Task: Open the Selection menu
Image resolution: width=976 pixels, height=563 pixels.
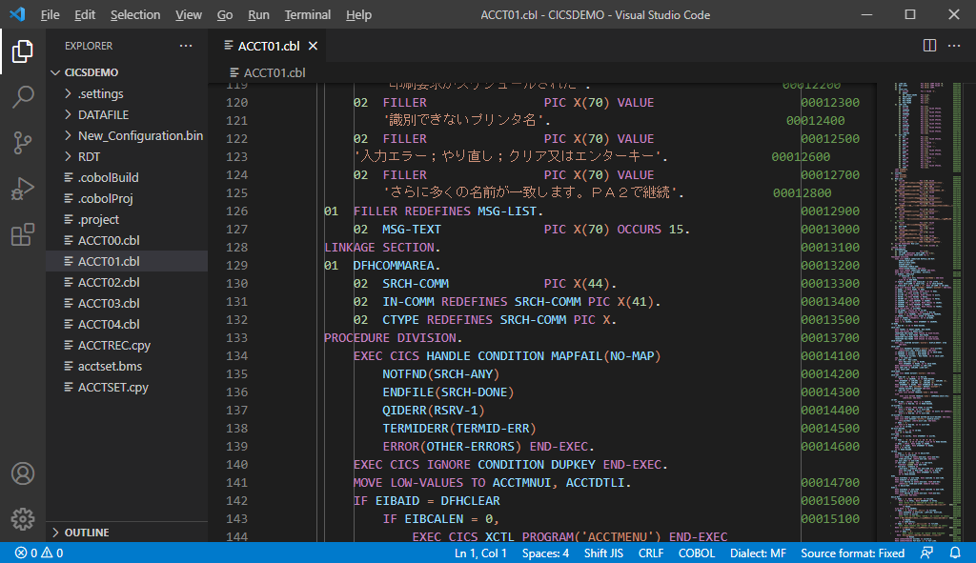Action: coord(135,15)
